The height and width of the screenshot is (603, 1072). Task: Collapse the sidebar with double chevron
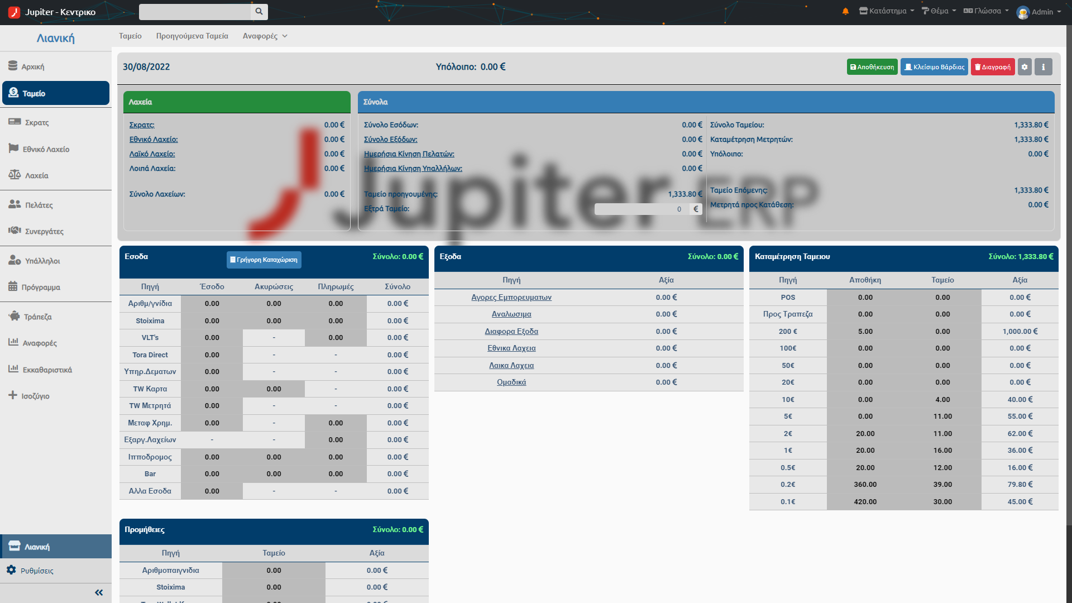tap(99, 593)
